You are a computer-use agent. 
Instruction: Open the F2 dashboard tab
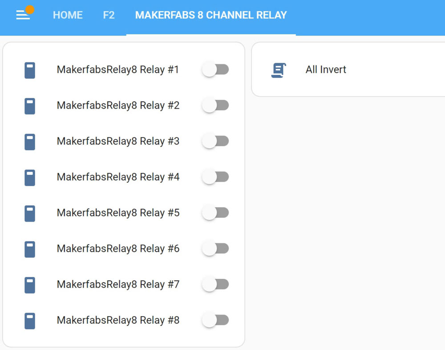tap(109, 15)
